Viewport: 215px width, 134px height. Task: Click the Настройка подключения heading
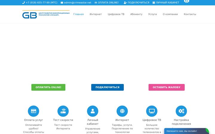[181, 122]
